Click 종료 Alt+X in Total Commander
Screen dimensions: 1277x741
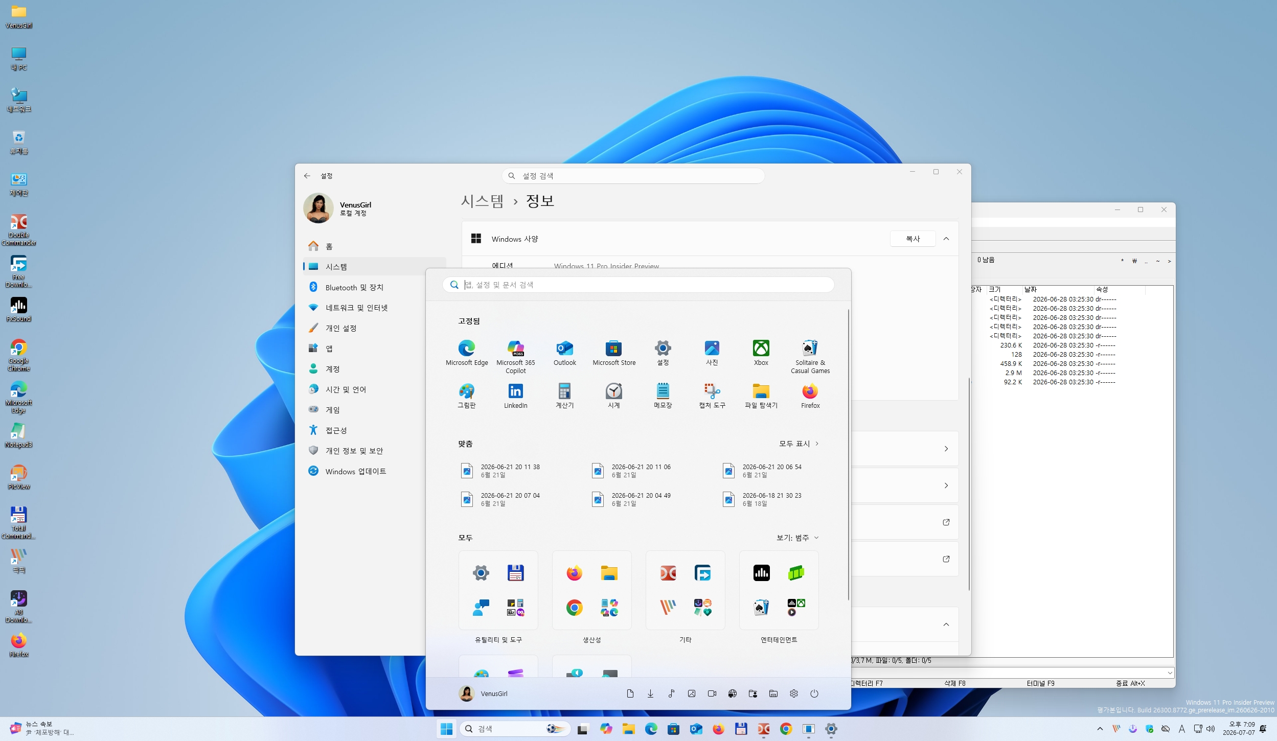[x=1130, y=683]
